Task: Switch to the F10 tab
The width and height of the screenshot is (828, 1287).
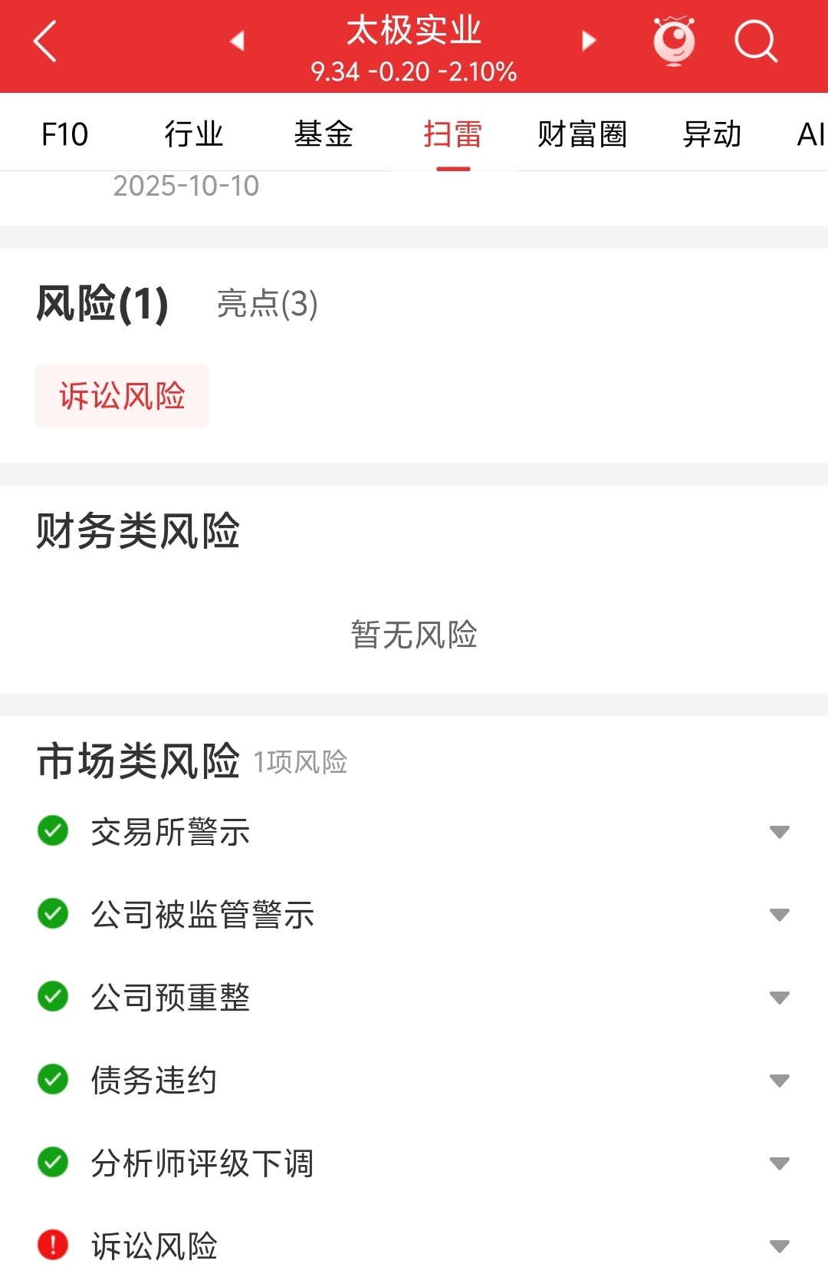Action: tap(65, 134)
